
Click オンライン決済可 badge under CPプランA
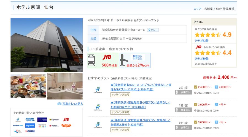coord(120,95)
